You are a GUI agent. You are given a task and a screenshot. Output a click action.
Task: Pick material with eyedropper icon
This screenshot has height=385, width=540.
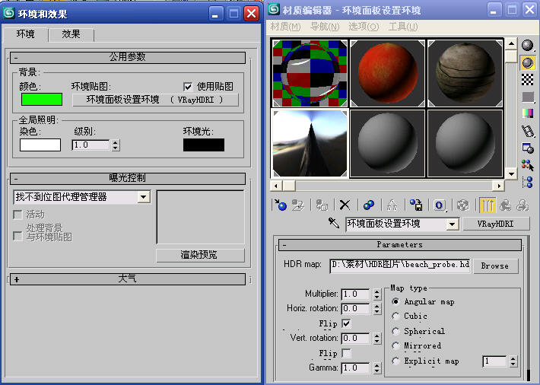pyautogui.click(x=332, y=224)
